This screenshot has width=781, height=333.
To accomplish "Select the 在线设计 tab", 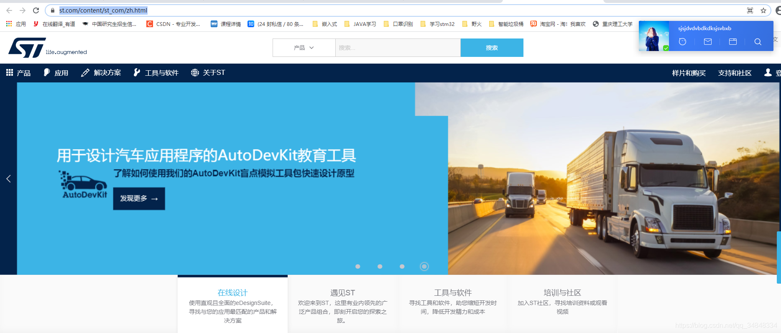I will click(x=232, y=305).
